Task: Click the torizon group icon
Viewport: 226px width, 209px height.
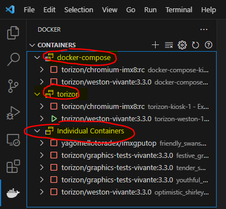Action: click(x=49, y=94)
